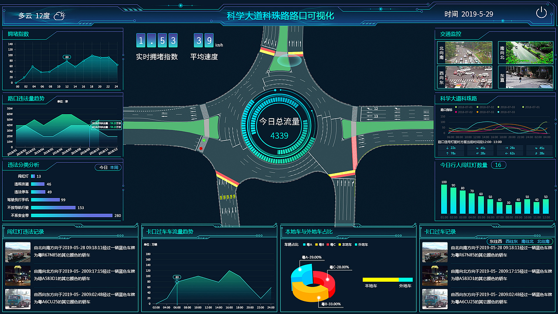558x314 pixels.
Task: Open the 琼A583D1 photo in 闯红灯违法记录
Action: tap(18, 276)
